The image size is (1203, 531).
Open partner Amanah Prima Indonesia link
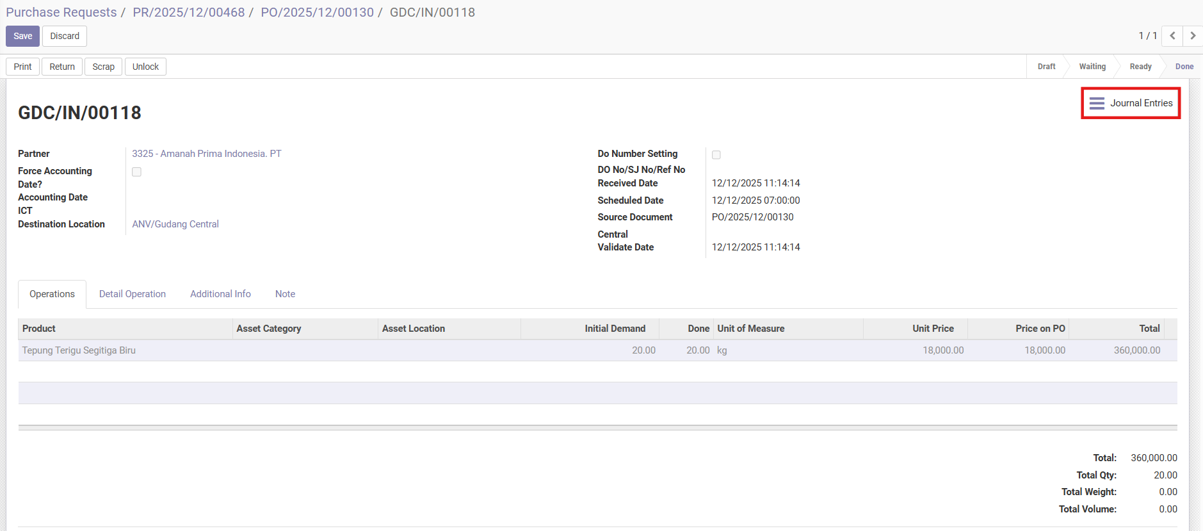206,154
